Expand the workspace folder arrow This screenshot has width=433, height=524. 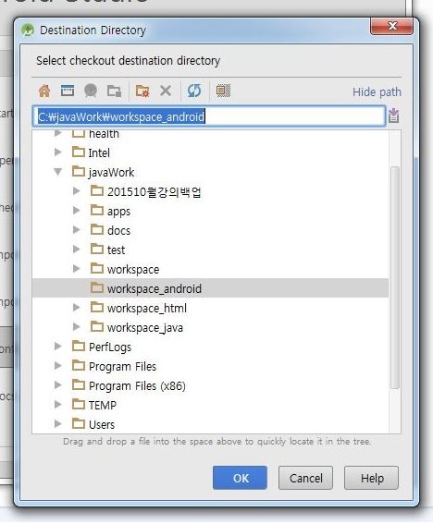coord(77,269)
